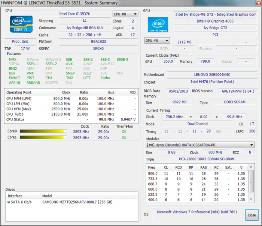Click the Prod. Unit field
Viewport: 262px width, 226px height.
20,42
